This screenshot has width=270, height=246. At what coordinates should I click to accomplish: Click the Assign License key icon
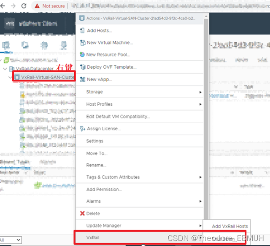pos(83,128)
